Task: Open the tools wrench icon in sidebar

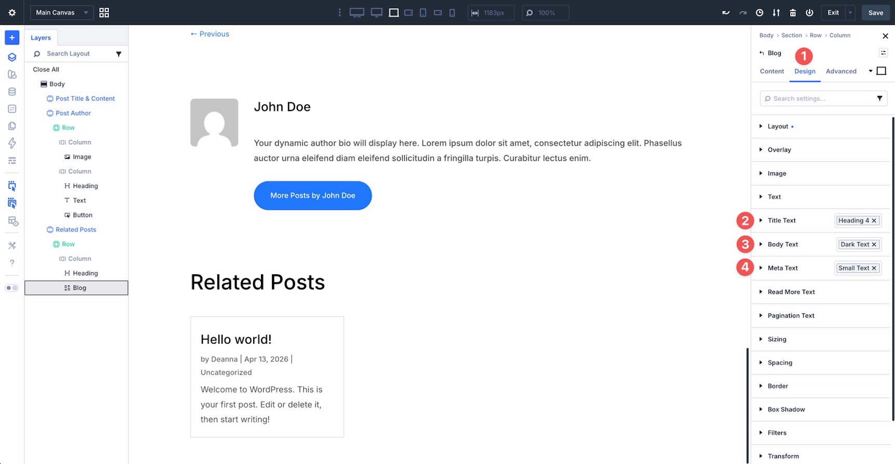Action: tap(12, 245)
